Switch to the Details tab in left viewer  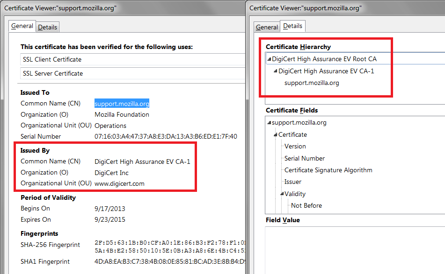(47, 27)
